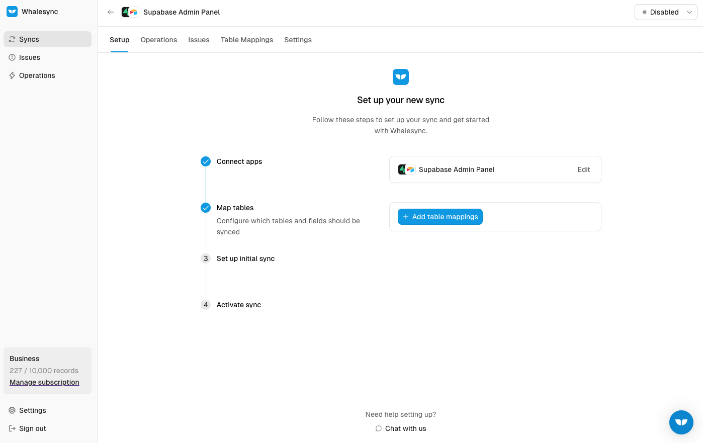Edit the Supabase Admin Panel connection

pos(583,169)
